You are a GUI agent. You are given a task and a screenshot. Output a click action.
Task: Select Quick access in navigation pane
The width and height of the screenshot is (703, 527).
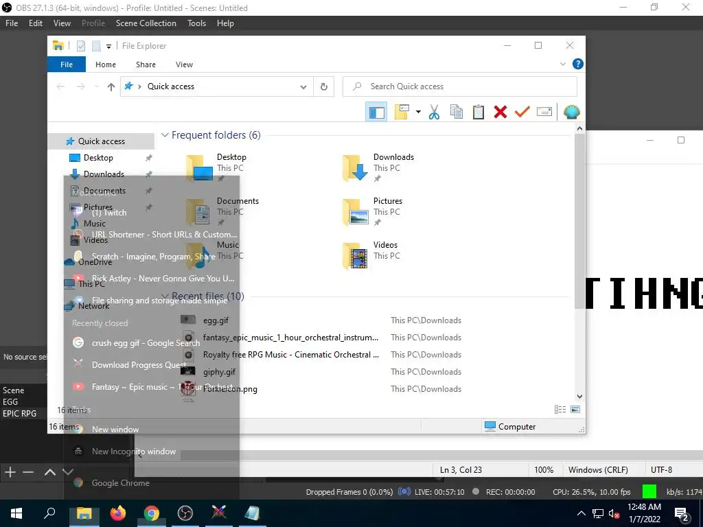101,141
